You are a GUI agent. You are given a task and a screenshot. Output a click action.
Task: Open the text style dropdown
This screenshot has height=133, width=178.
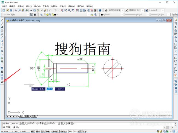coord(122,10)
